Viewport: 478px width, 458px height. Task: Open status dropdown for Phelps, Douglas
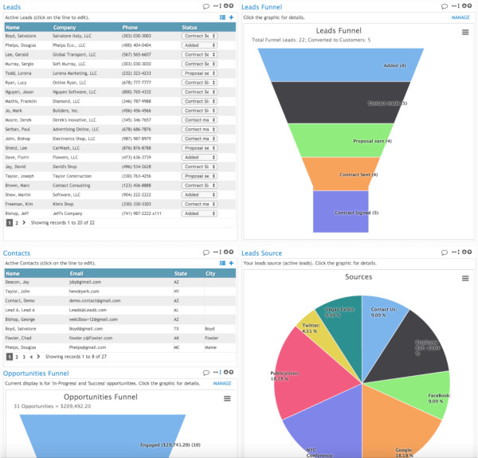click(x=199, y=45)
